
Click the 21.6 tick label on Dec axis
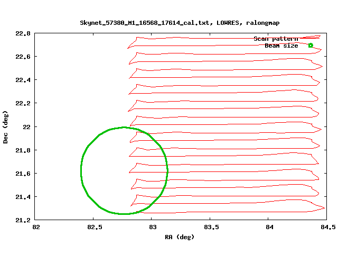tap(22, 174)
